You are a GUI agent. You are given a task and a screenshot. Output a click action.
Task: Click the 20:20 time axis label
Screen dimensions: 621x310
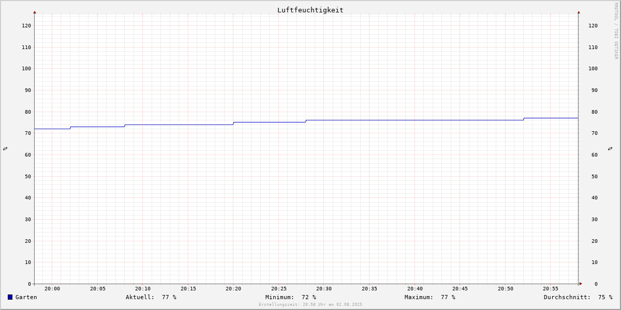point(233,289)
